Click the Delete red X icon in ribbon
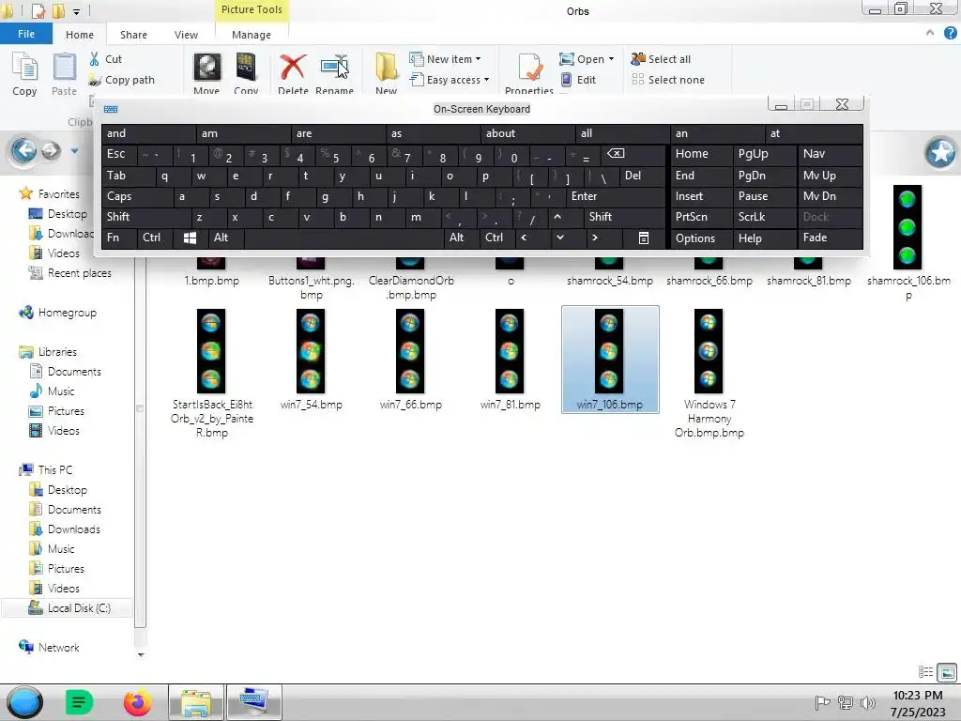The height and width of the screenshot is (721, 961). 293,67
